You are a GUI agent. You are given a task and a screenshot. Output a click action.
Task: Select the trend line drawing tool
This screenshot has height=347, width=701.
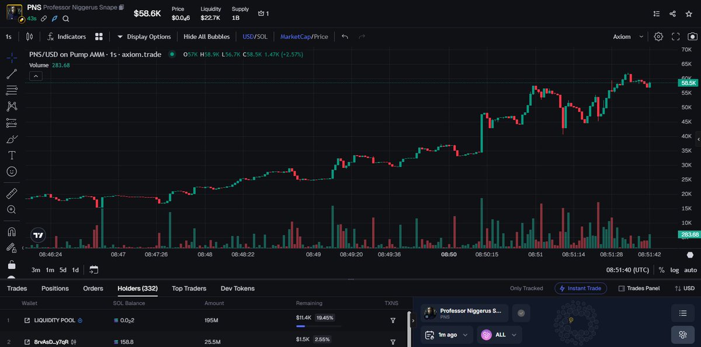click(12, 74)
